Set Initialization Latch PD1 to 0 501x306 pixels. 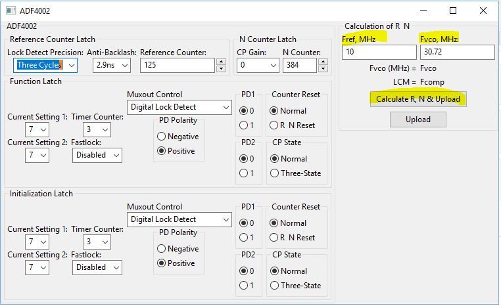[247, 223]
